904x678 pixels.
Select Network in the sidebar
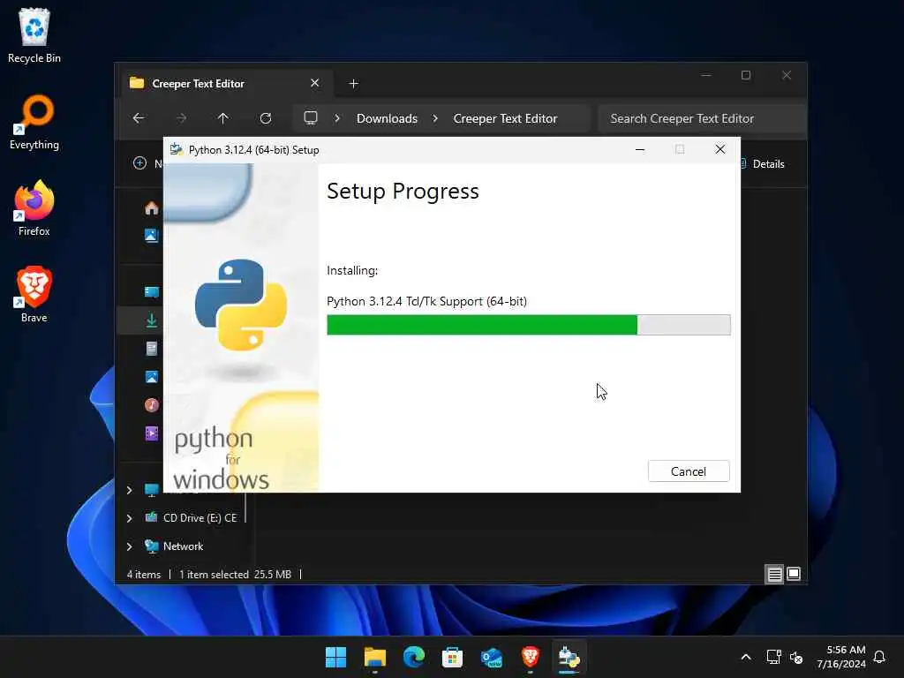174,546
